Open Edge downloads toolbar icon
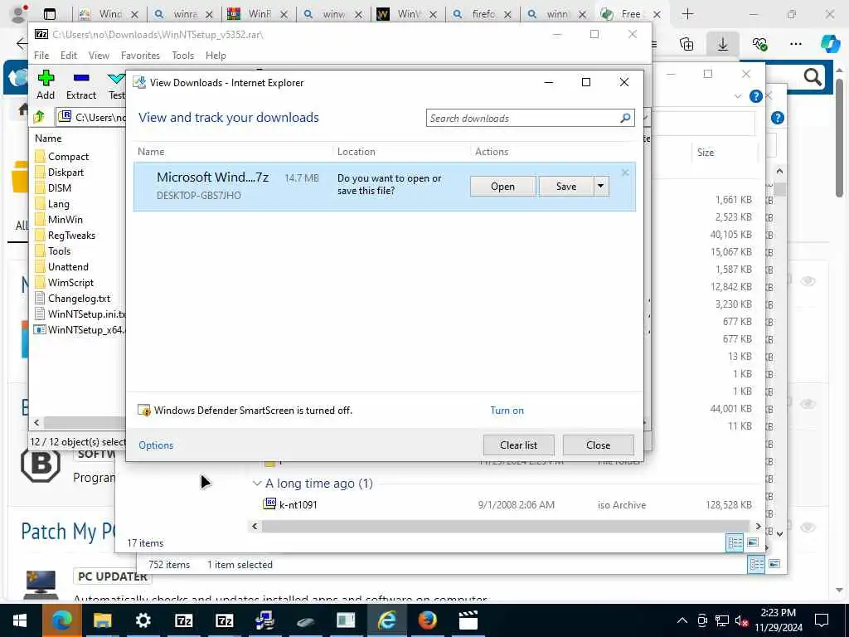The image size is (849, 637). (x=723, y=44)
